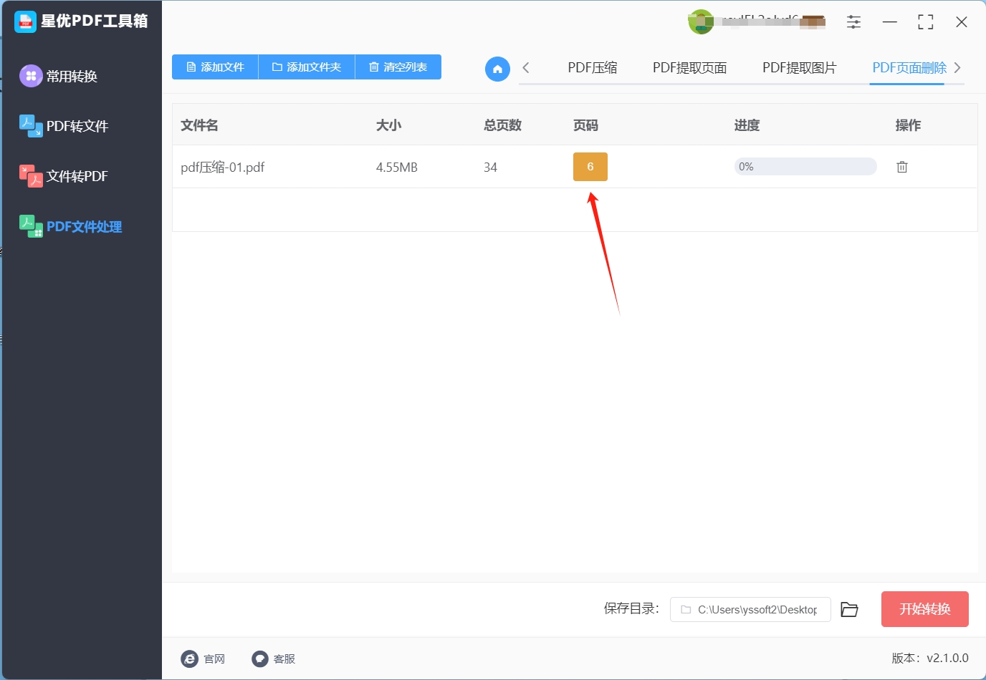Switch to the PDF提取图片 tab

[x=799, y=68]
